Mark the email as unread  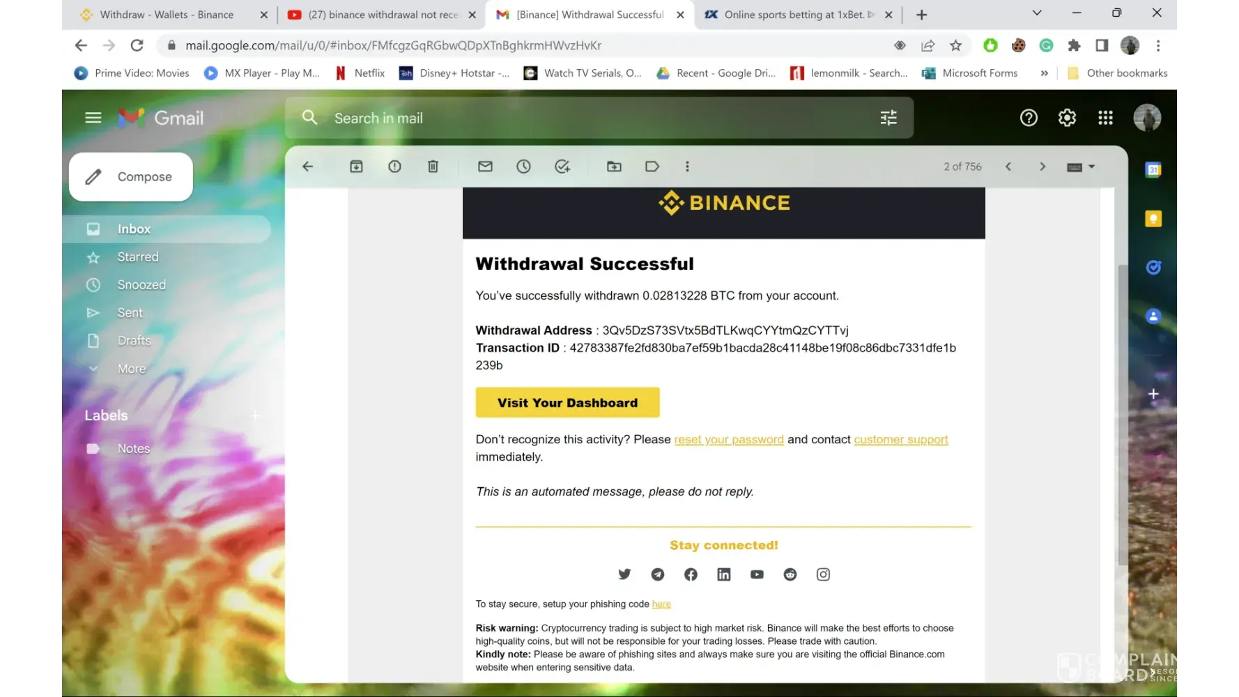[x=485, y=167]
